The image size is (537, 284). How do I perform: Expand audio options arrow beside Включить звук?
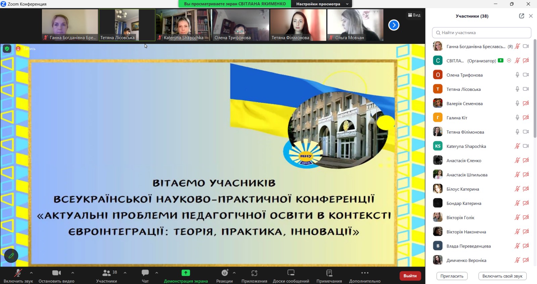(x=31, y=273)
